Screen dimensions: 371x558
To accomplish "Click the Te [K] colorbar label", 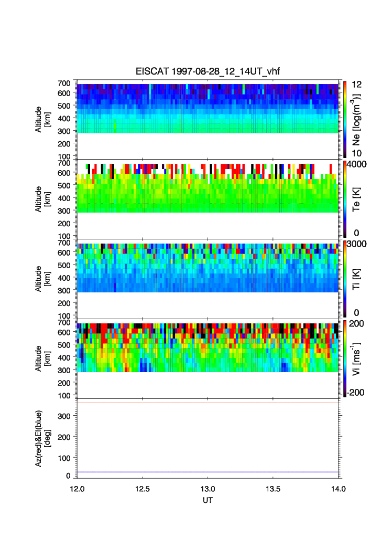I will 356,199.
